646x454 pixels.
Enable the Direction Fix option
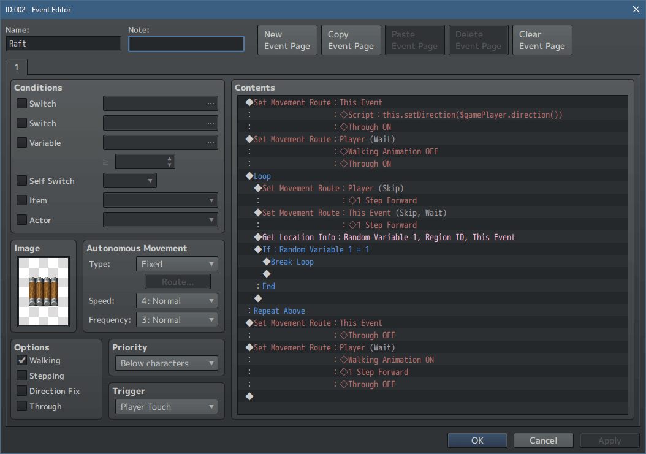pyautogui.click(x=22, y=390)
